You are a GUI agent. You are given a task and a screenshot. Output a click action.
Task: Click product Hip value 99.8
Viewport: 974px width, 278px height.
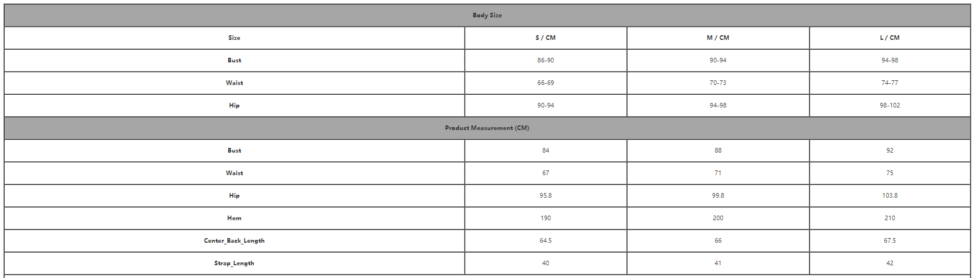[718, 196]
